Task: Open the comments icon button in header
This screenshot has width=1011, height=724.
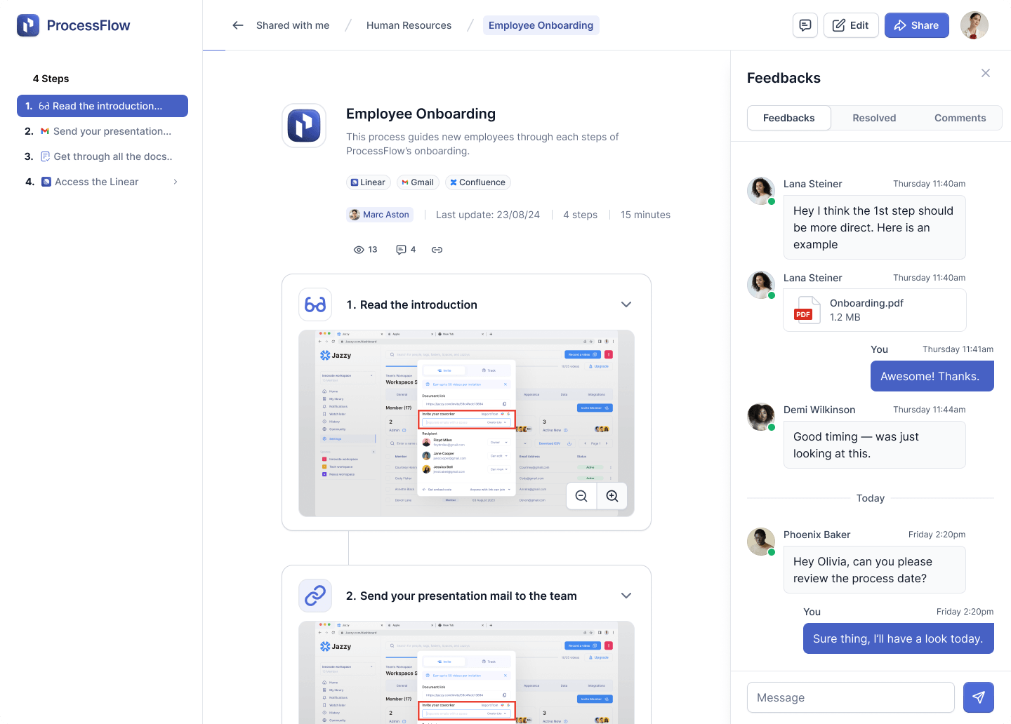Action: (x=805, y=25)
